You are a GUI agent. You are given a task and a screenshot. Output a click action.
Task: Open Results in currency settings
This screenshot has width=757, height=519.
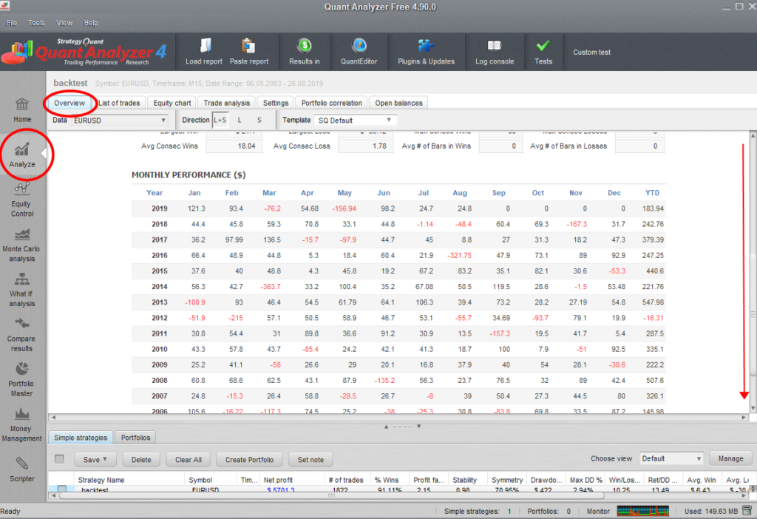(304, 52)
